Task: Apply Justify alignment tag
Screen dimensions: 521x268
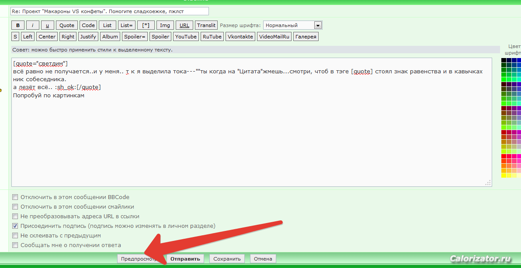Action: tap(88, 37)
